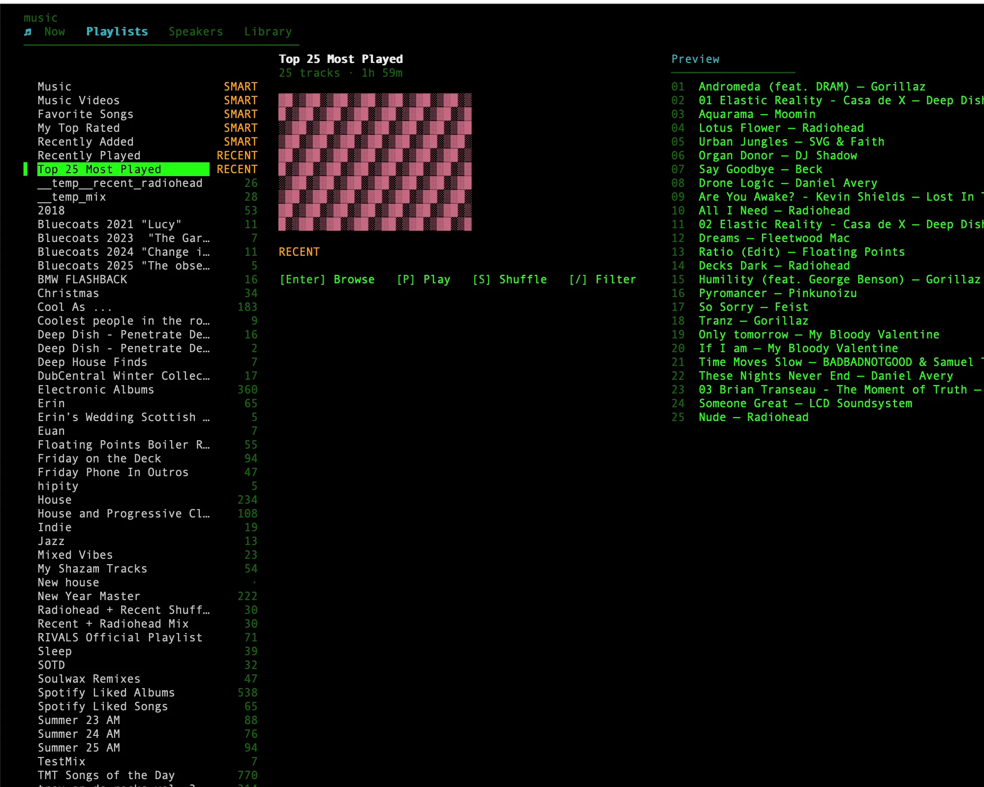This screenshot has width=984, height=787.
Task: Select the Friday on the Deck playlist
Action: tap(148, 458)
